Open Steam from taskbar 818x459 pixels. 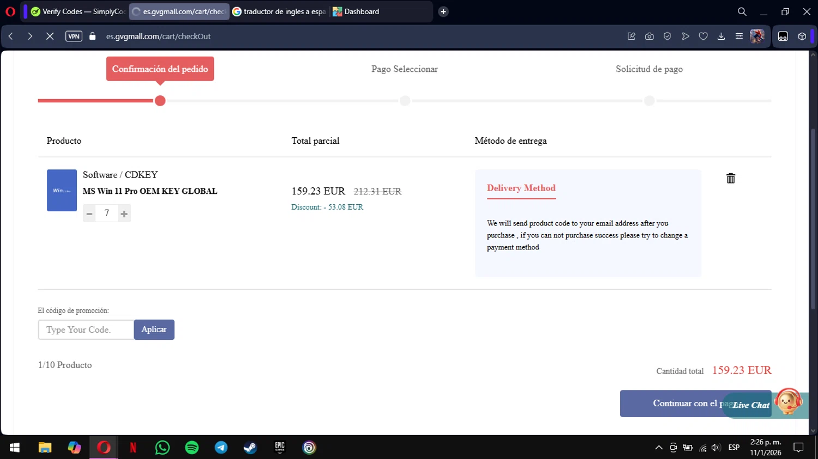pos(250,448)
